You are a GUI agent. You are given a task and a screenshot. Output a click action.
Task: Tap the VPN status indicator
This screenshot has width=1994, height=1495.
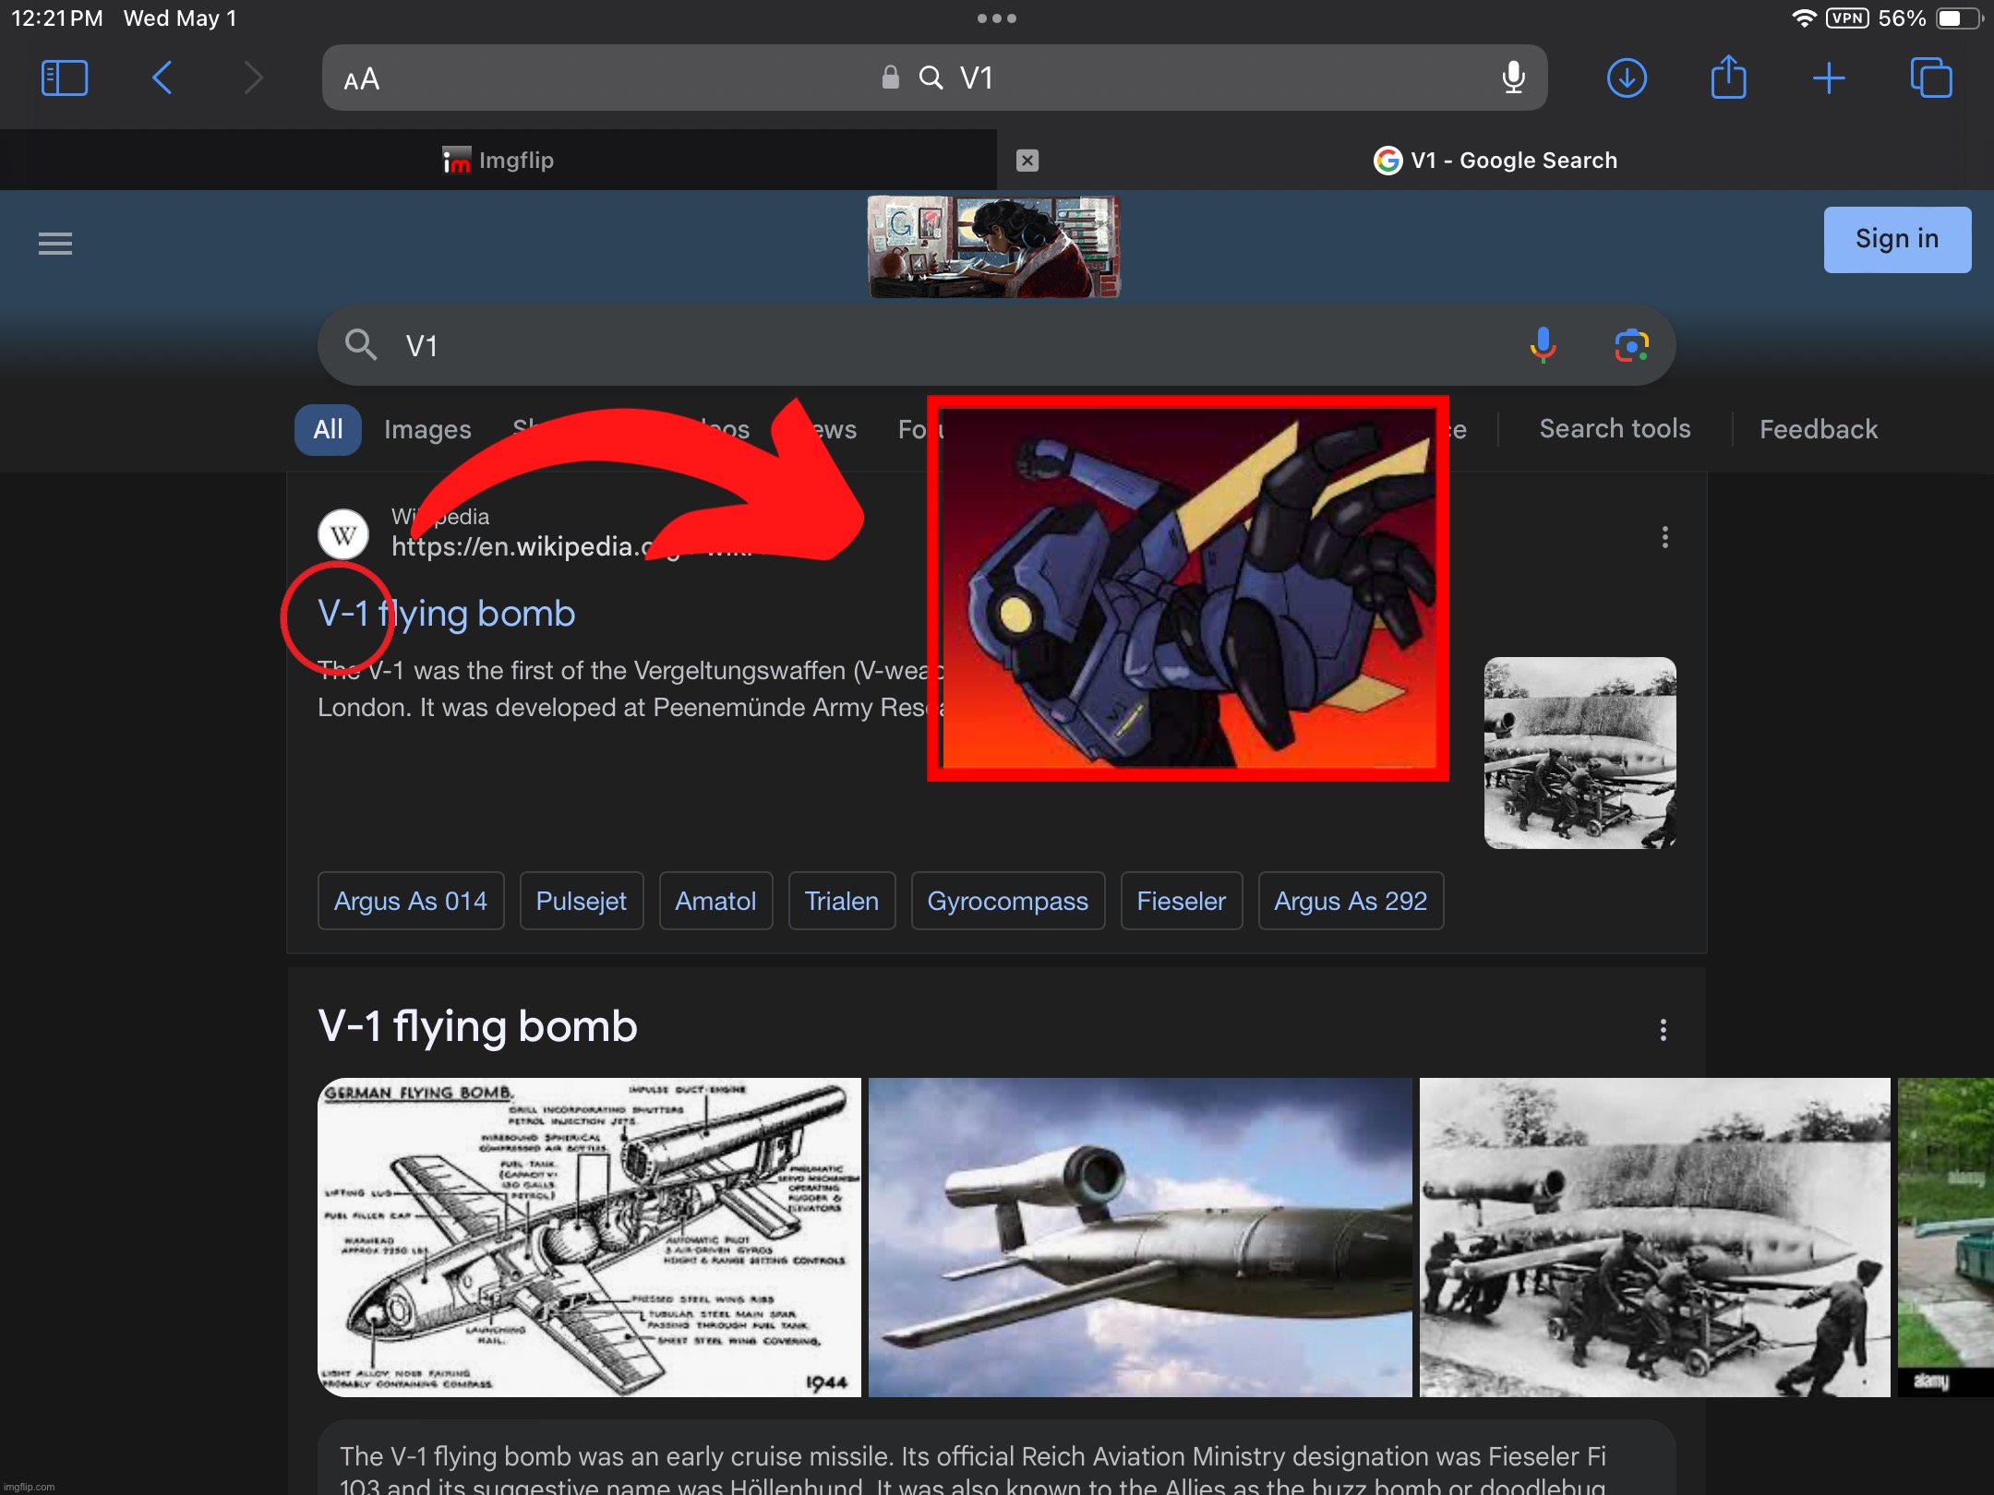[1847, 18]
